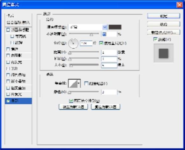Expand the contour picker dropdown arrow

tap(79, 83)
